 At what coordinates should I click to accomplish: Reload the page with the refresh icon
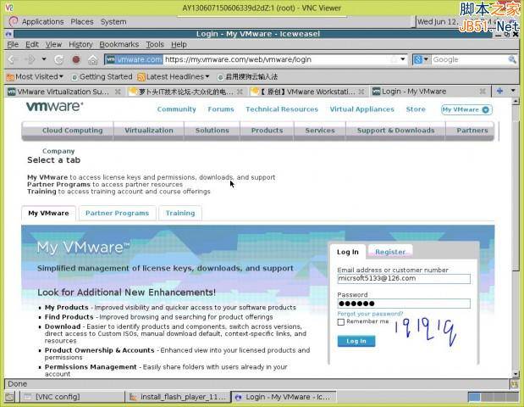58,59
